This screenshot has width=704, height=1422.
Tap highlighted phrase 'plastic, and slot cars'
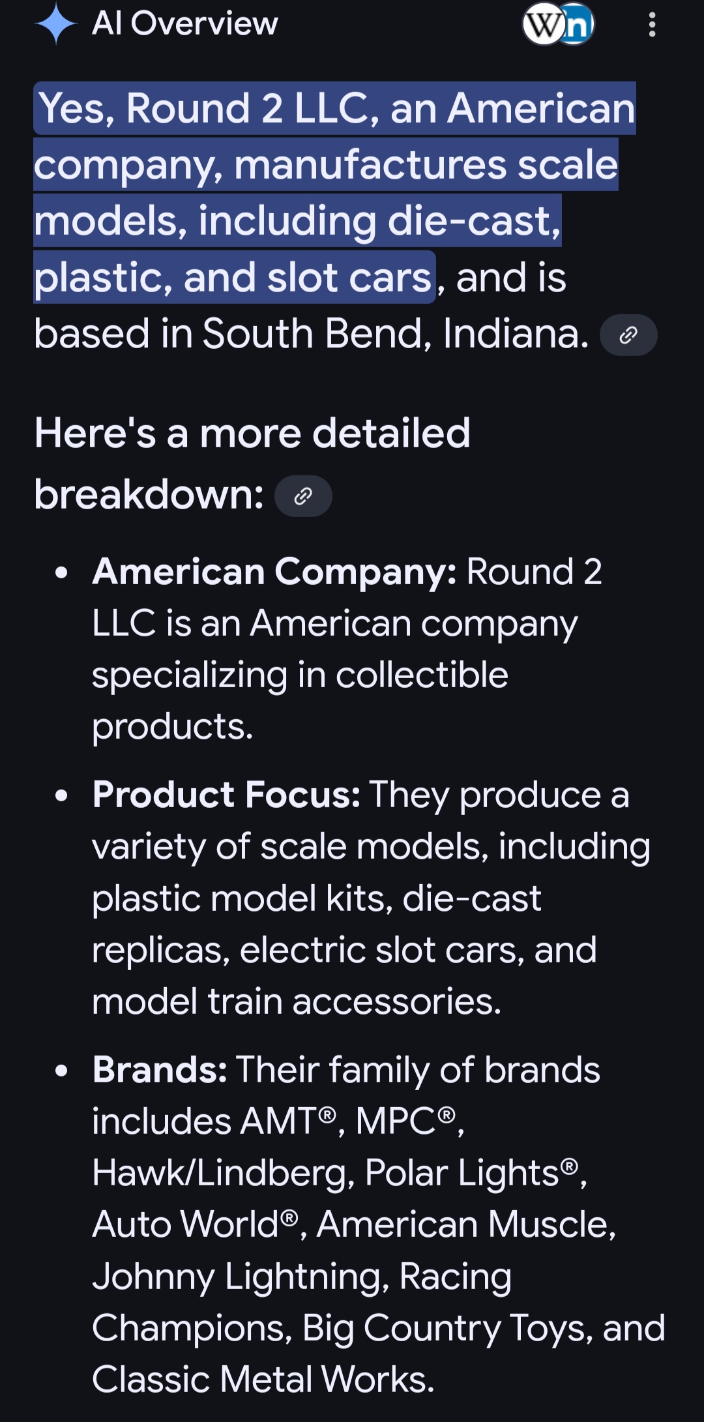click(233, 278)
